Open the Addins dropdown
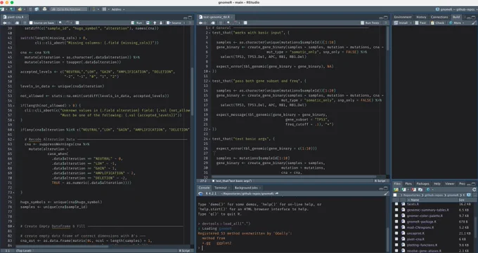 (x=118, y=9)
